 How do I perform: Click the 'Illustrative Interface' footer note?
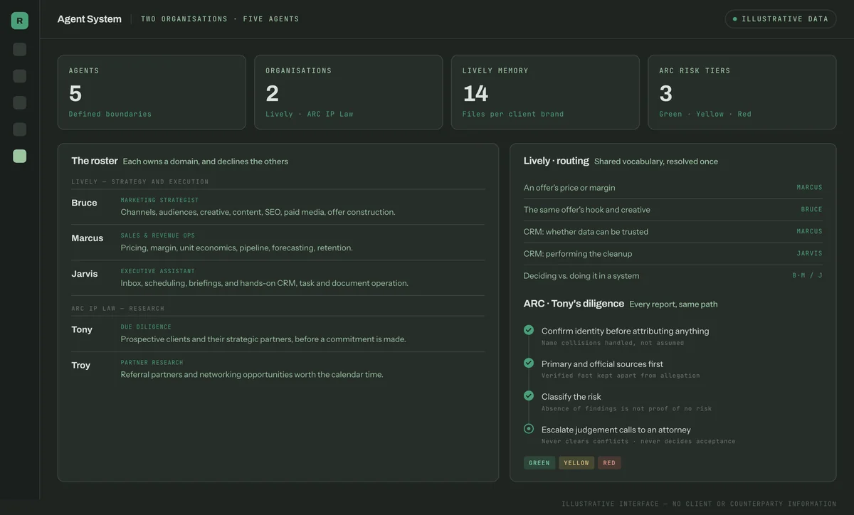point(699,504)
